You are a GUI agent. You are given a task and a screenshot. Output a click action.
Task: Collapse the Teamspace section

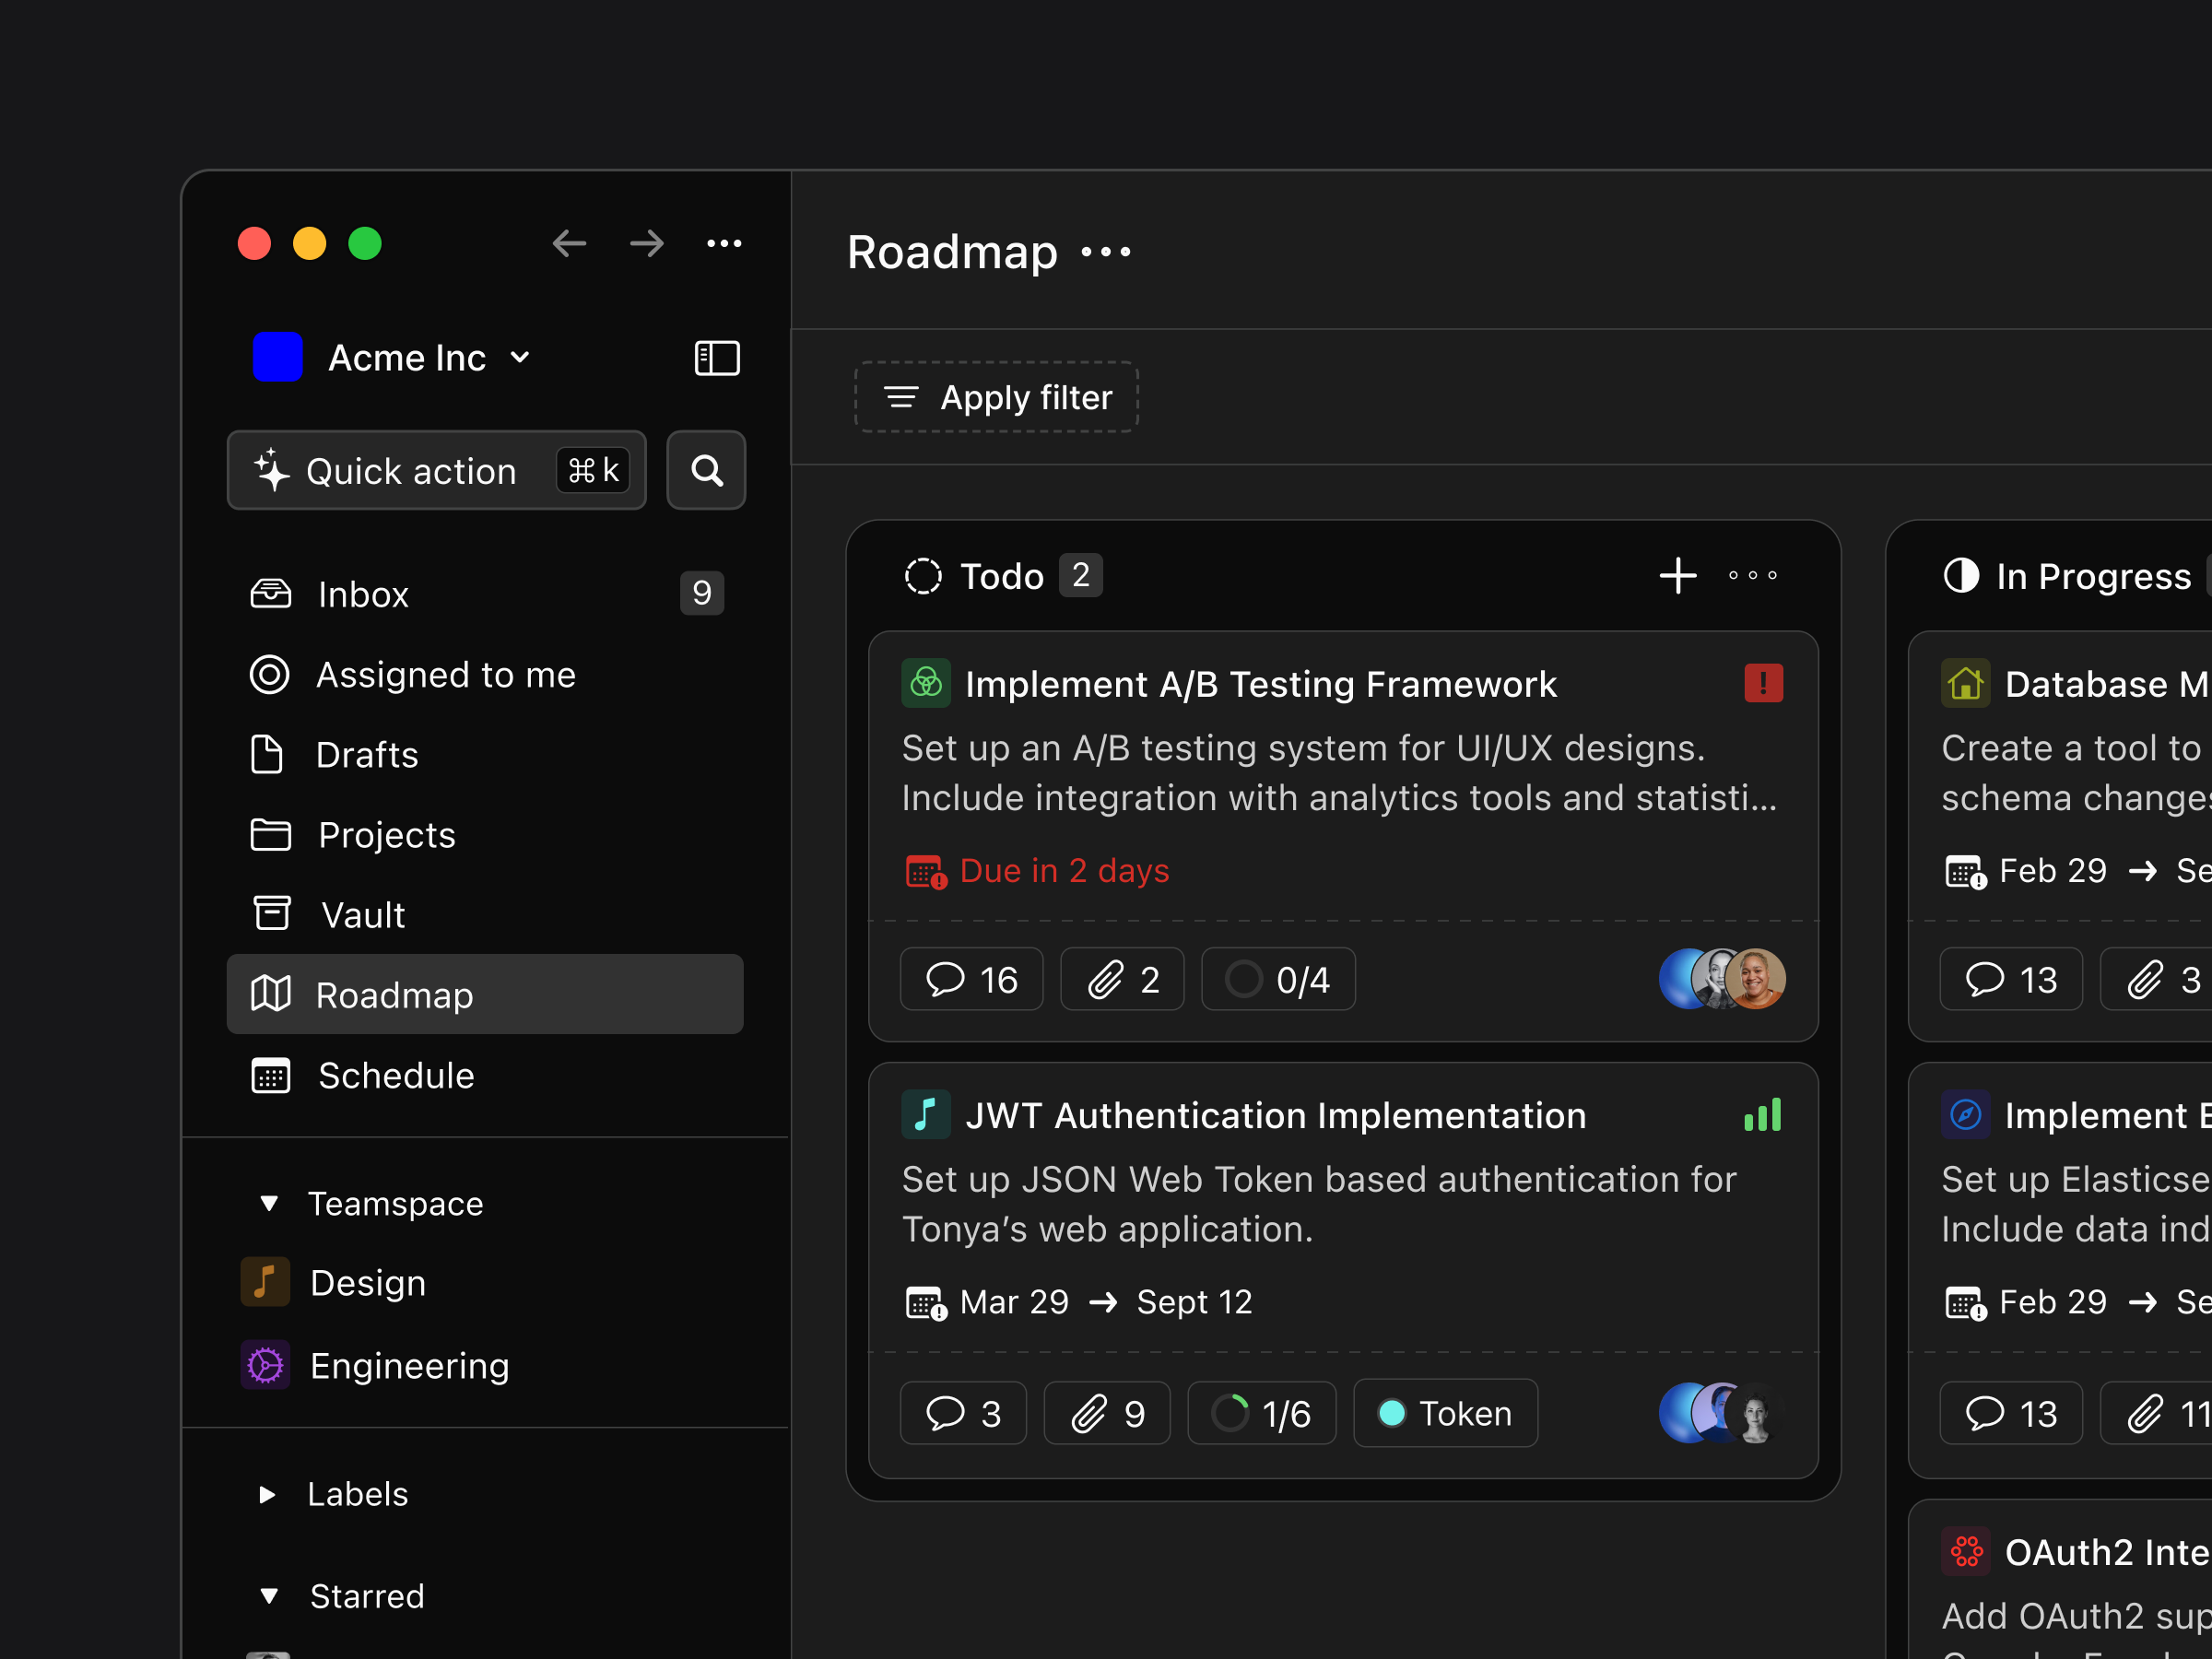[x=267, y=1203]
